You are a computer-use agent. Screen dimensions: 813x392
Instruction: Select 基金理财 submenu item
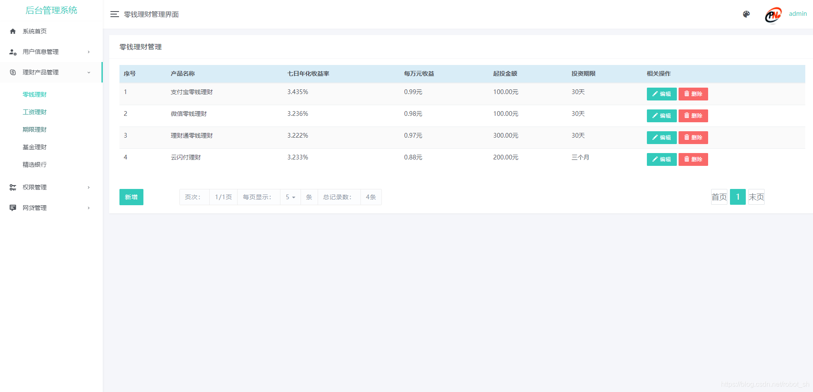click(x=35, y=147)
